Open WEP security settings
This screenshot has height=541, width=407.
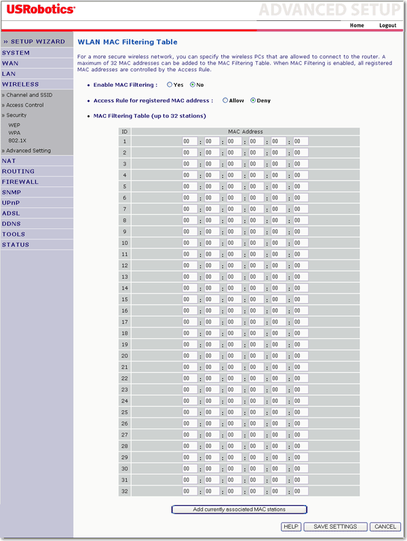click(14, 125)
